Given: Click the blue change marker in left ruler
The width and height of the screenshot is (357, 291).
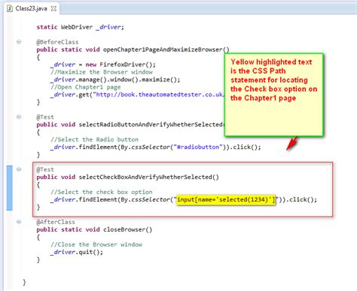Looking at the screenshot, I should point(9,188).
